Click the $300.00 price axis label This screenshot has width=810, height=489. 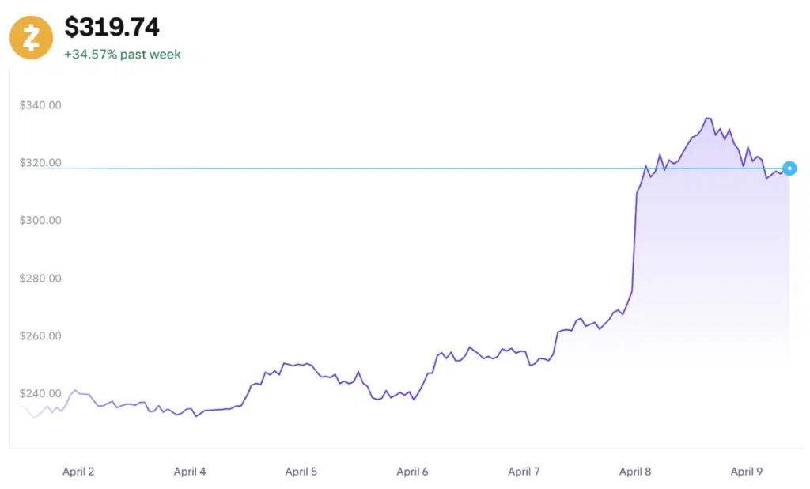click(40, 221)
